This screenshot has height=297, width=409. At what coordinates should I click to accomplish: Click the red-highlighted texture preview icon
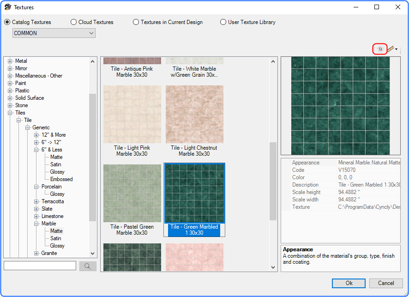point(380,49)
